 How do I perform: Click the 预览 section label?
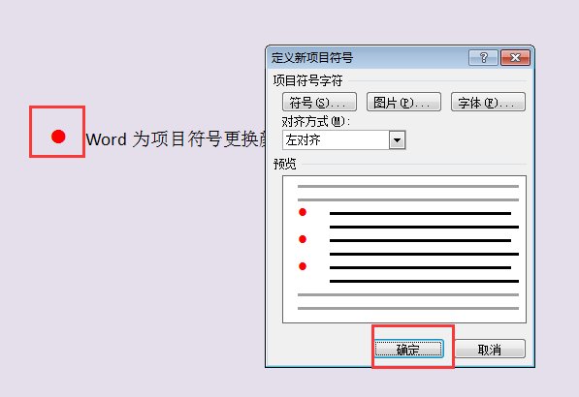point(285,164)
